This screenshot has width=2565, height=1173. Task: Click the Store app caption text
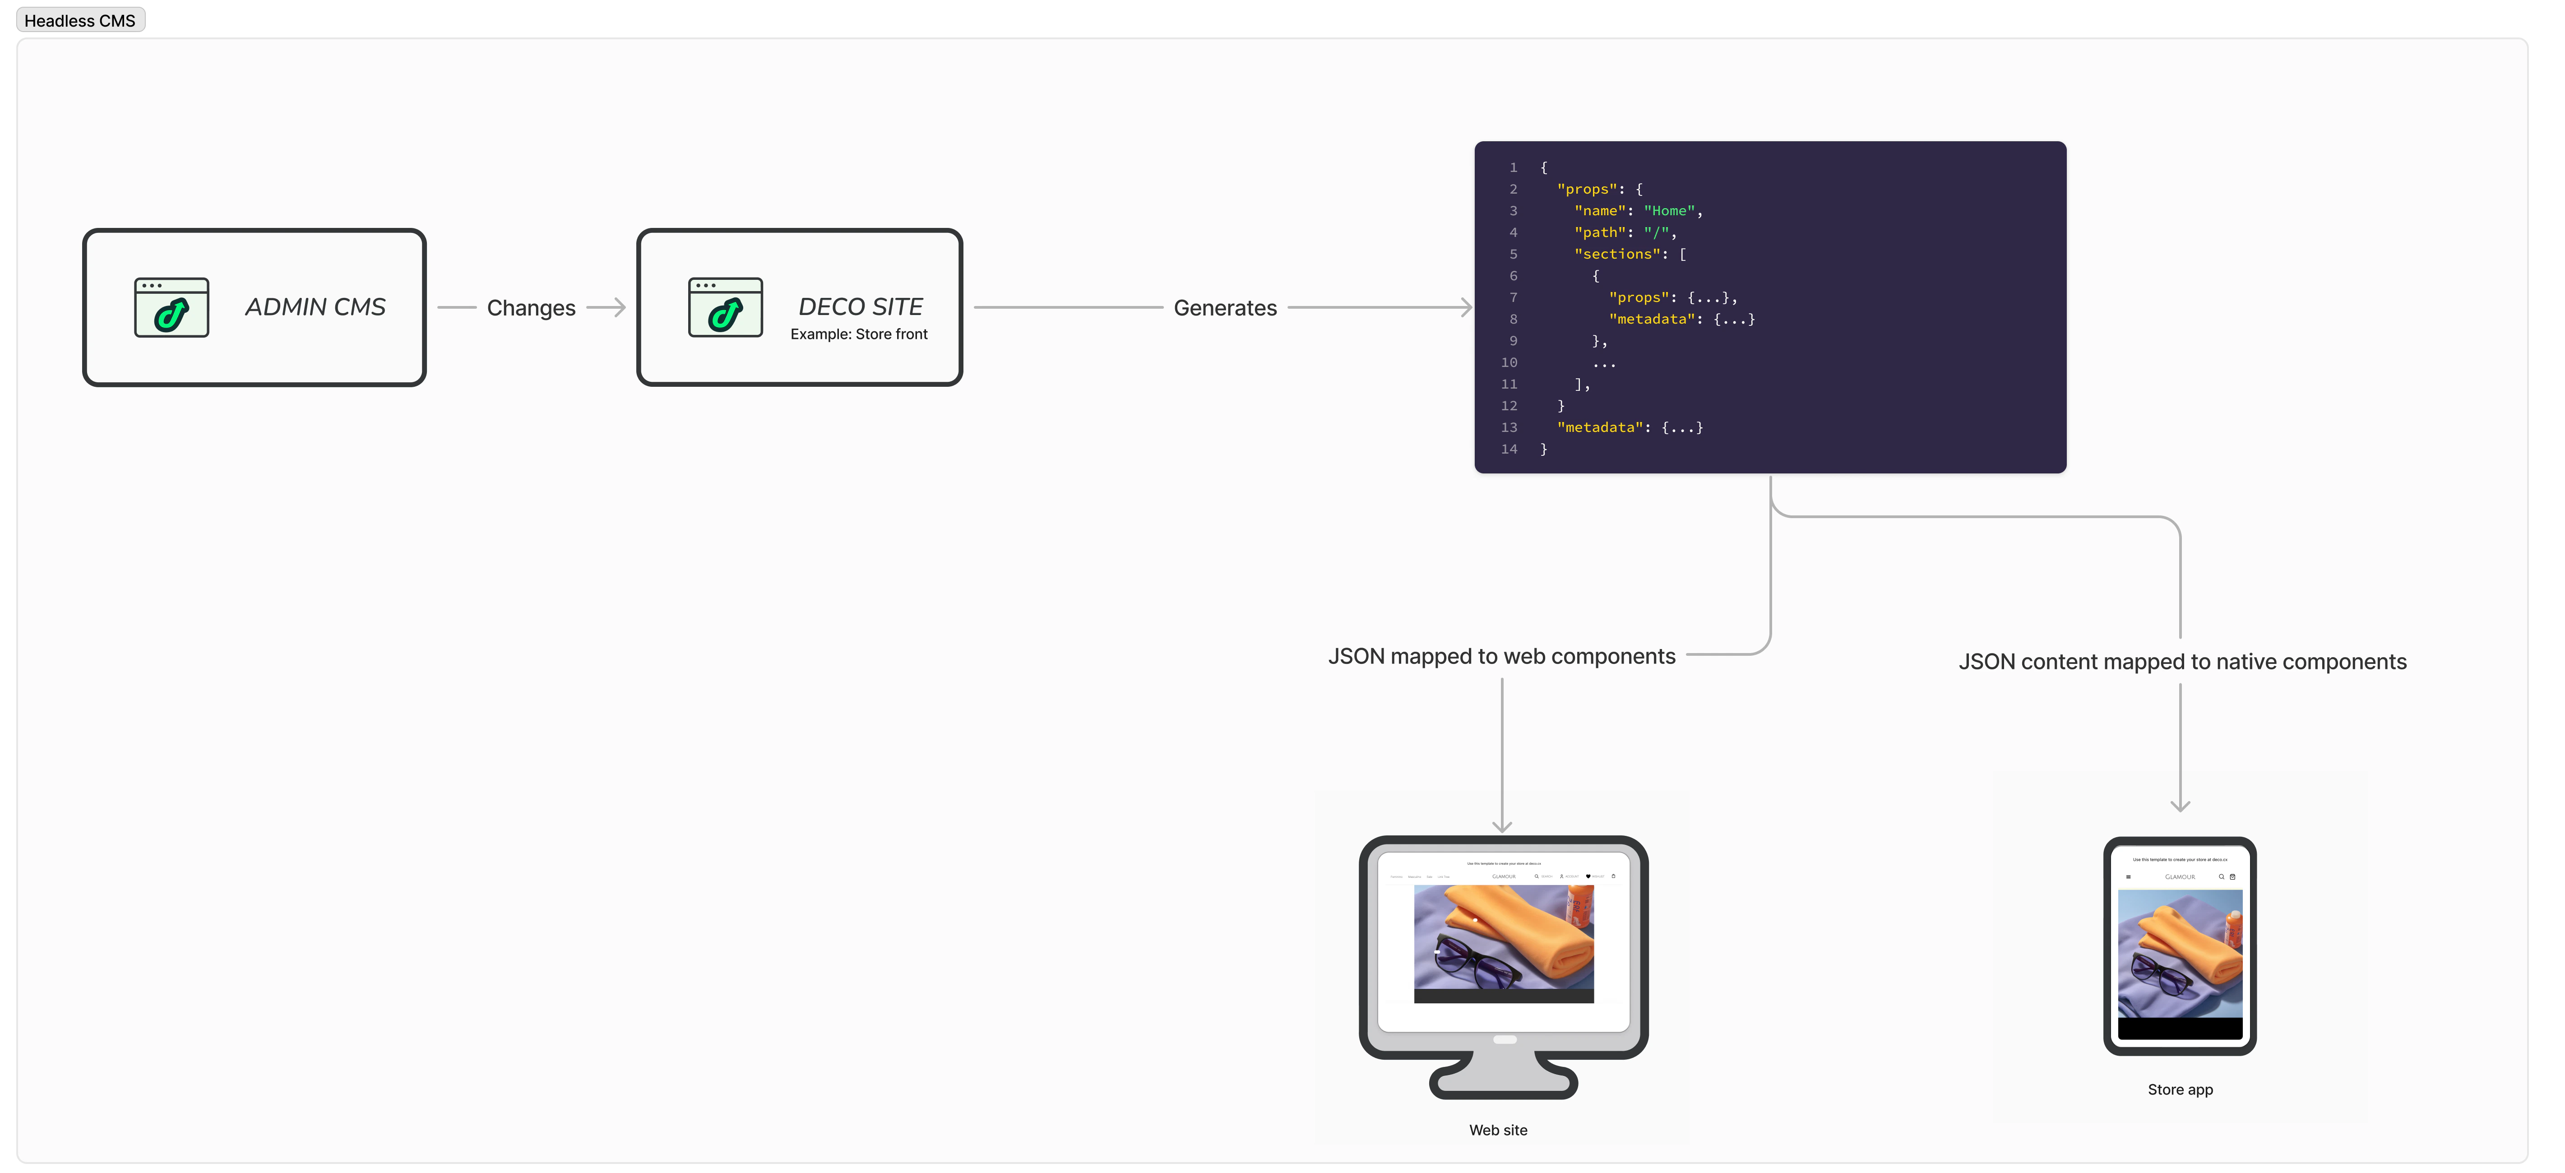point(2180,1090)
